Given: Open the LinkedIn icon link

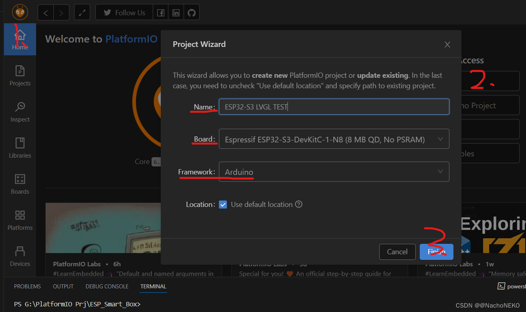Looking at the screenshot, I should point(176,12).
